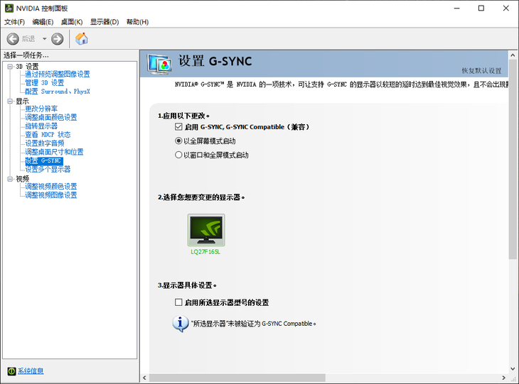Click the G-SYNC header monitor icon
Screen dimensions: 519x384
coord(159,63)
